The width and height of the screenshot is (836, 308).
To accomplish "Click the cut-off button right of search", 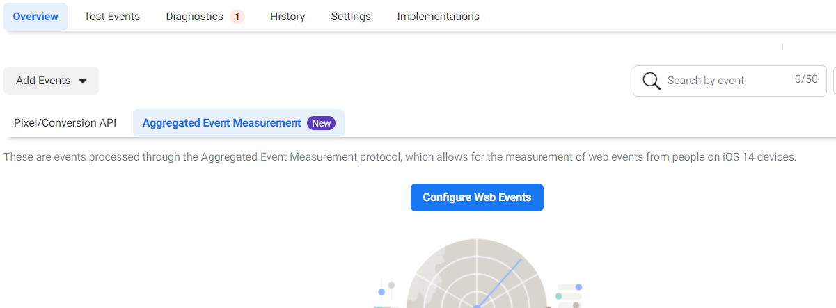I will point(834,81).
